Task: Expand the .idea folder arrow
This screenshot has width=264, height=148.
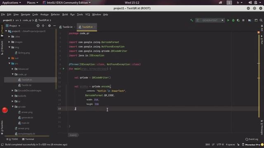Action: (9, 37)
